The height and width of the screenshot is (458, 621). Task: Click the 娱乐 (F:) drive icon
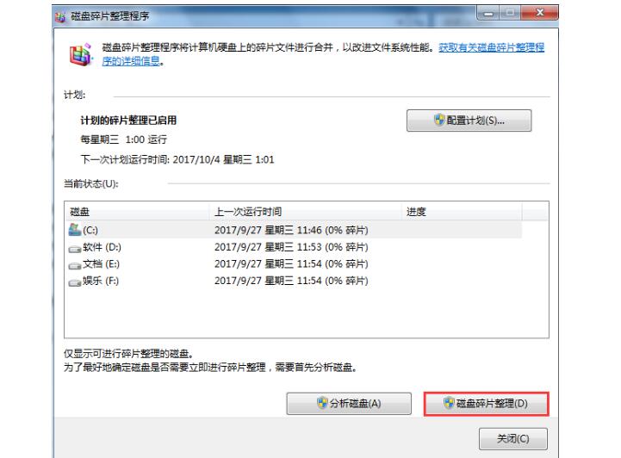coord(74,282)
